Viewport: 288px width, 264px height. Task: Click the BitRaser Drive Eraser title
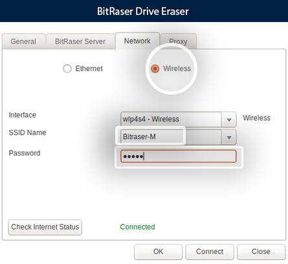point(143,11)
